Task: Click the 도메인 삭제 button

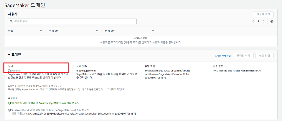Action: pyautogui.click(x=243, y=56)
